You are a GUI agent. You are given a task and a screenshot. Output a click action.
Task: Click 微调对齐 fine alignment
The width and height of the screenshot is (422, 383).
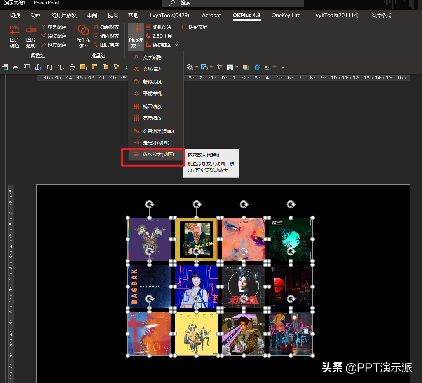click(x=106, y=27)
